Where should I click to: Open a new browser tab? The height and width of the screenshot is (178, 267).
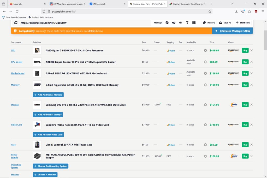click(x=211, y=4)
